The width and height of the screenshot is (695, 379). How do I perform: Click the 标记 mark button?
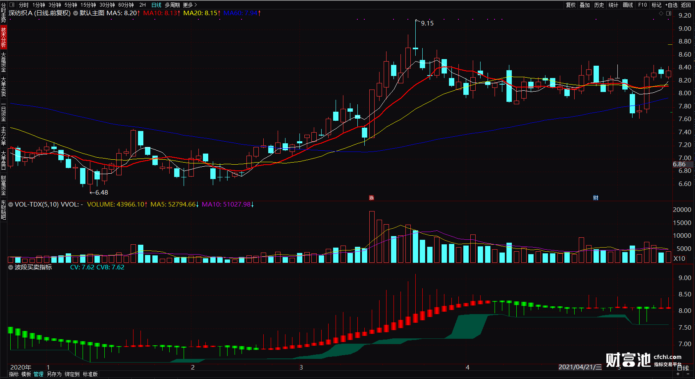click(x=656, y=5)
